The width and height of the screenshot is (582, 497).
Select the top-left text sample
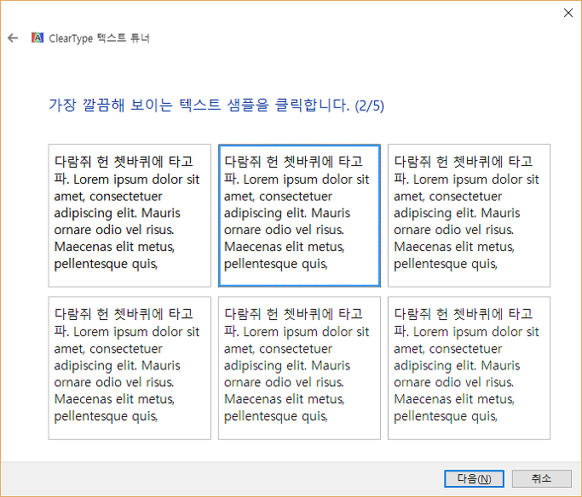130,215
